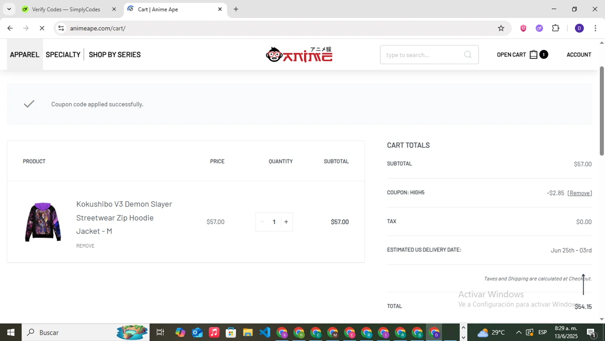This screenshot has height=341, width=605.
Task: Switch to the Verify Codes SimplyCodes tab
Action: tap(66, 9)
